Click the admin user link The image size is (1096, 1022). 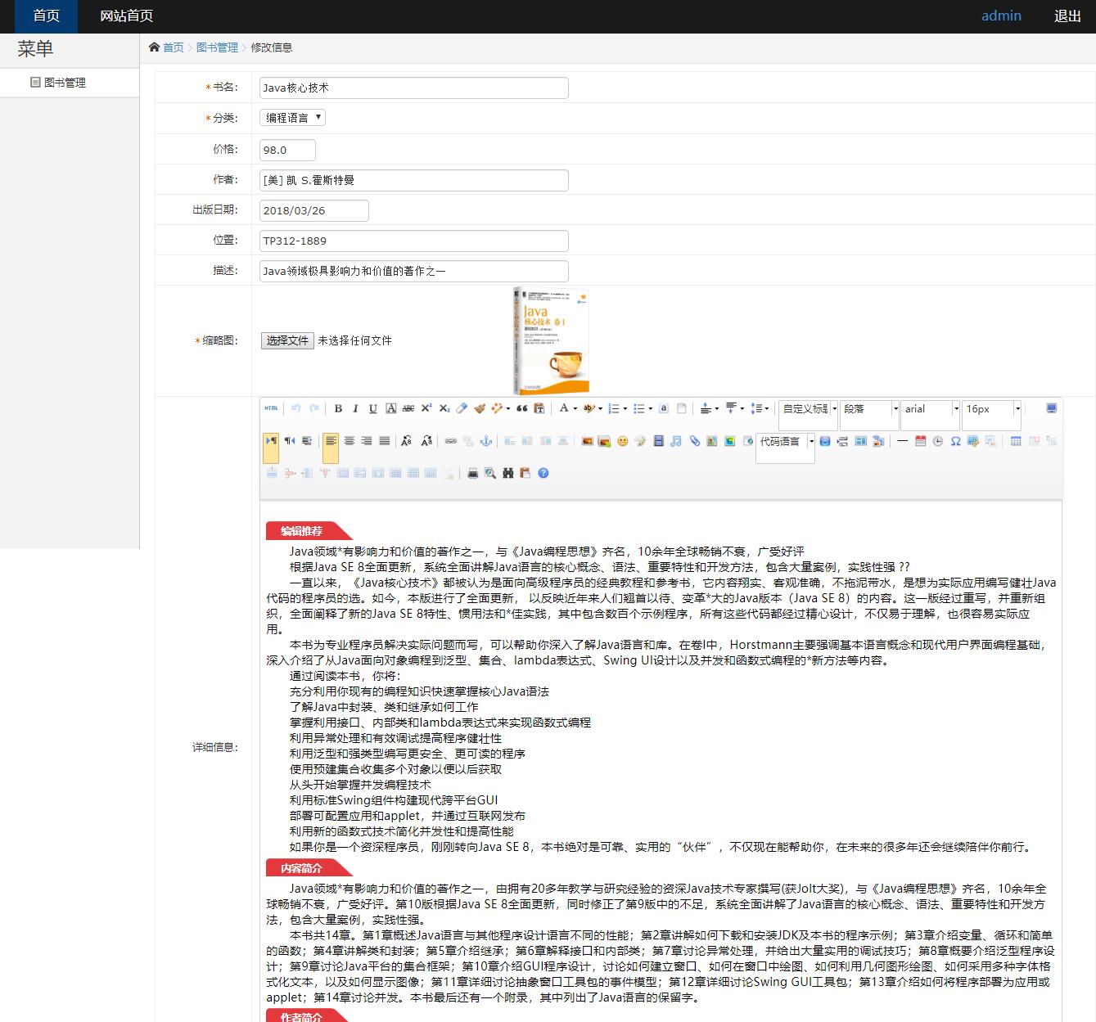pos(1001,16)
